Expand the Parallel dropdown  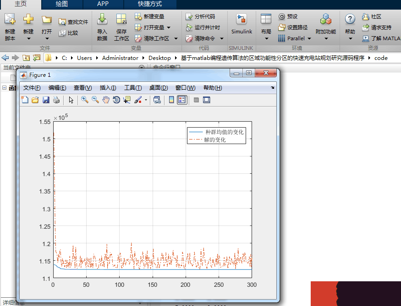[309, 38]
